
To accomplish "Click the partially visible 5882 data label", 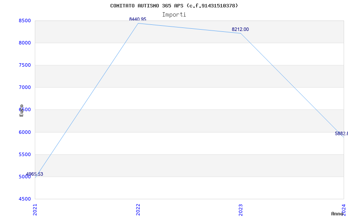I will (341, 133).
